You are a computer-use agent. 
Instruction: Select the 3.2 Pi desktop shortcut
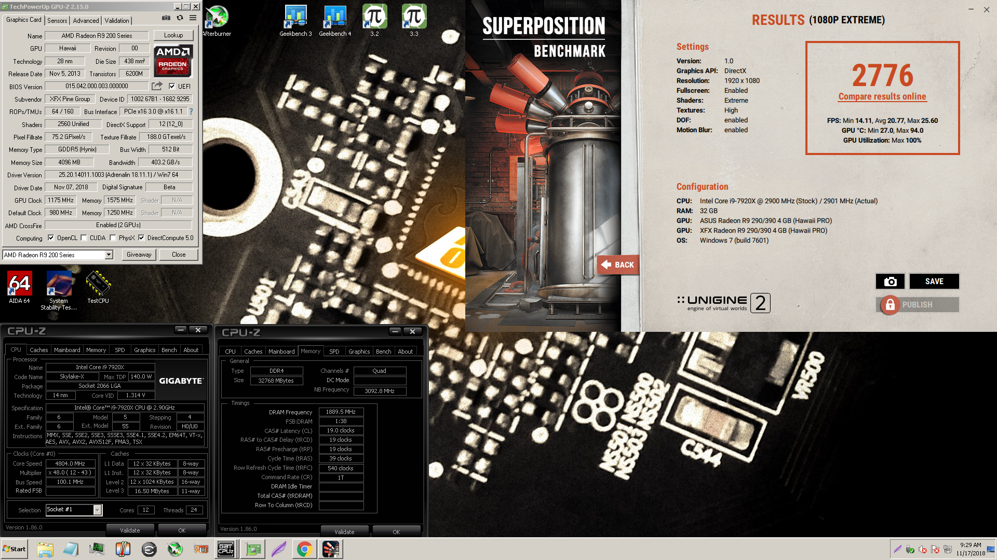(x=374, y=21)
